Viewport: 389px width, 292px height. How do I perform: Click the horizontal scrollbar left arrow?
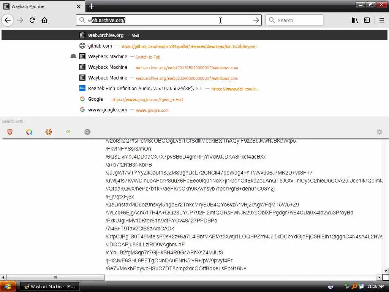[3, 277]
